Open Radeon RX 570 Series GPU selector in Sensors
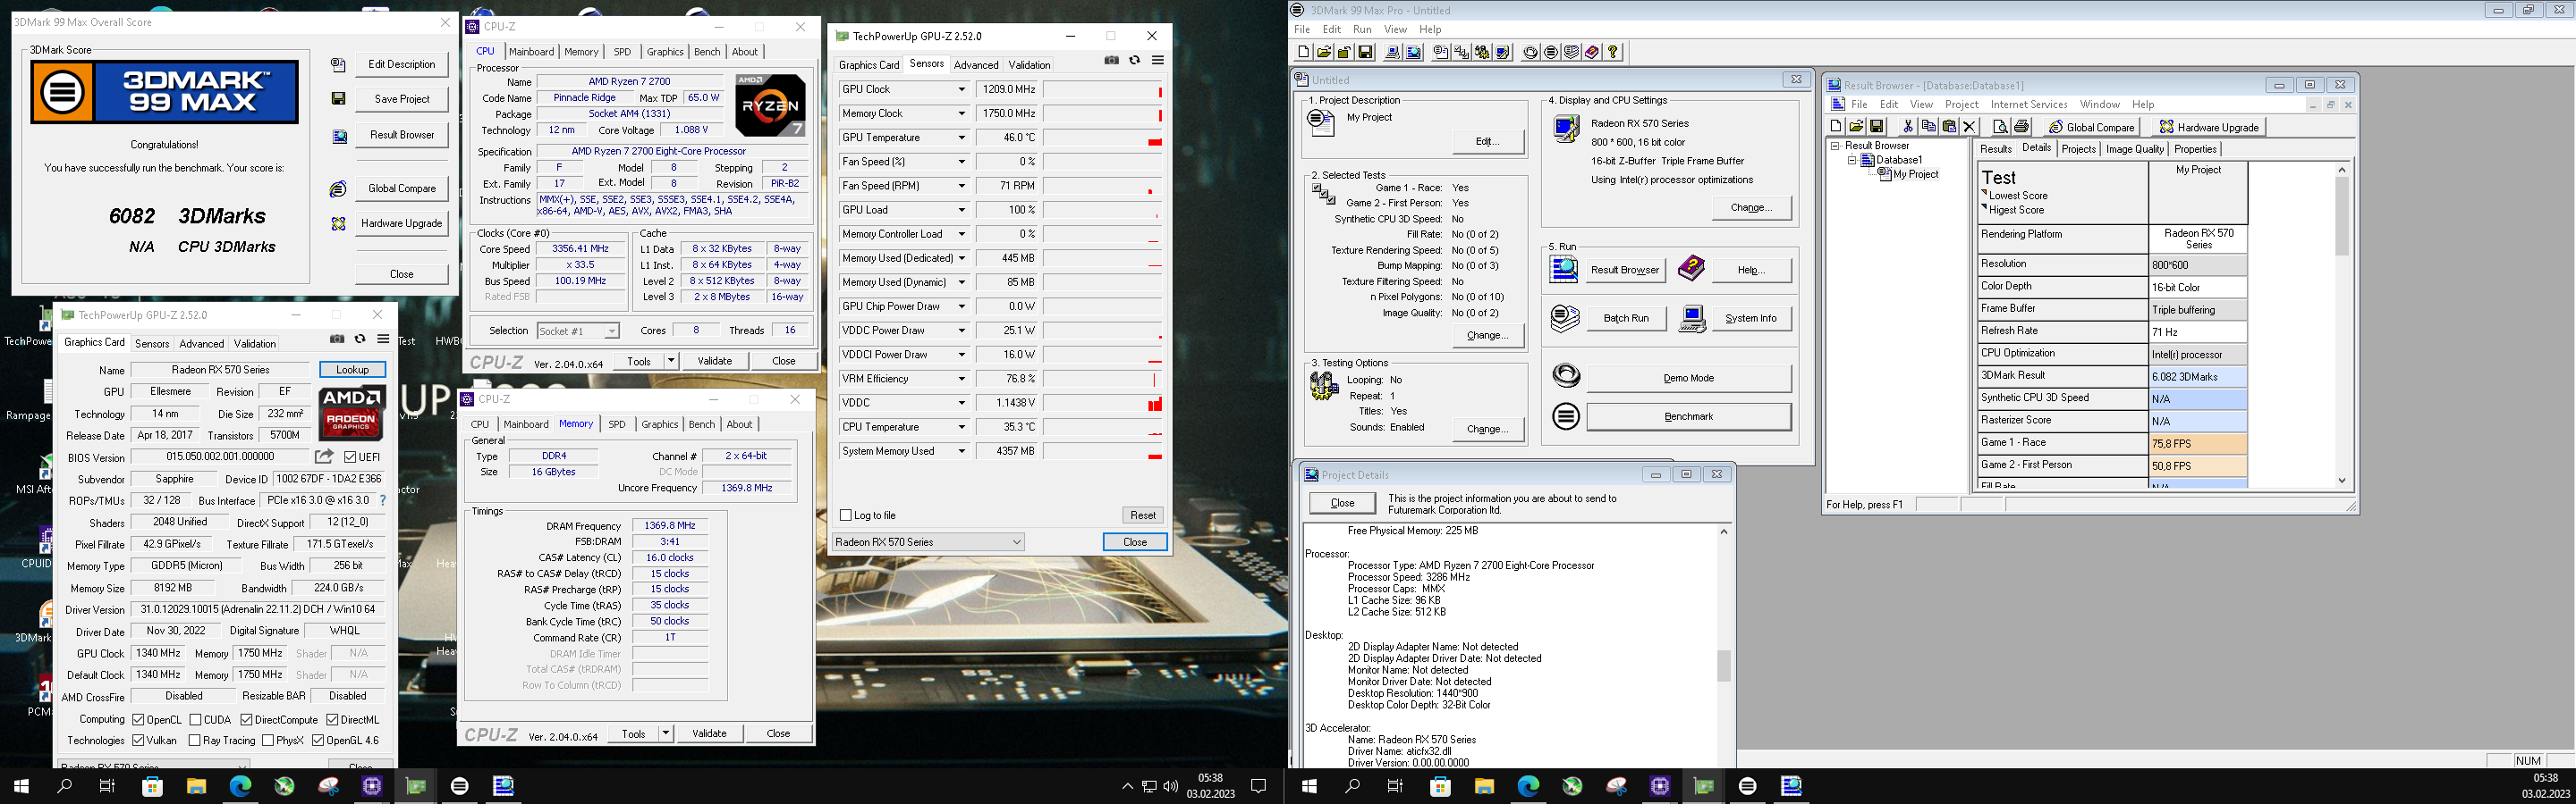2576x804 pixels. tap(928, 542)
